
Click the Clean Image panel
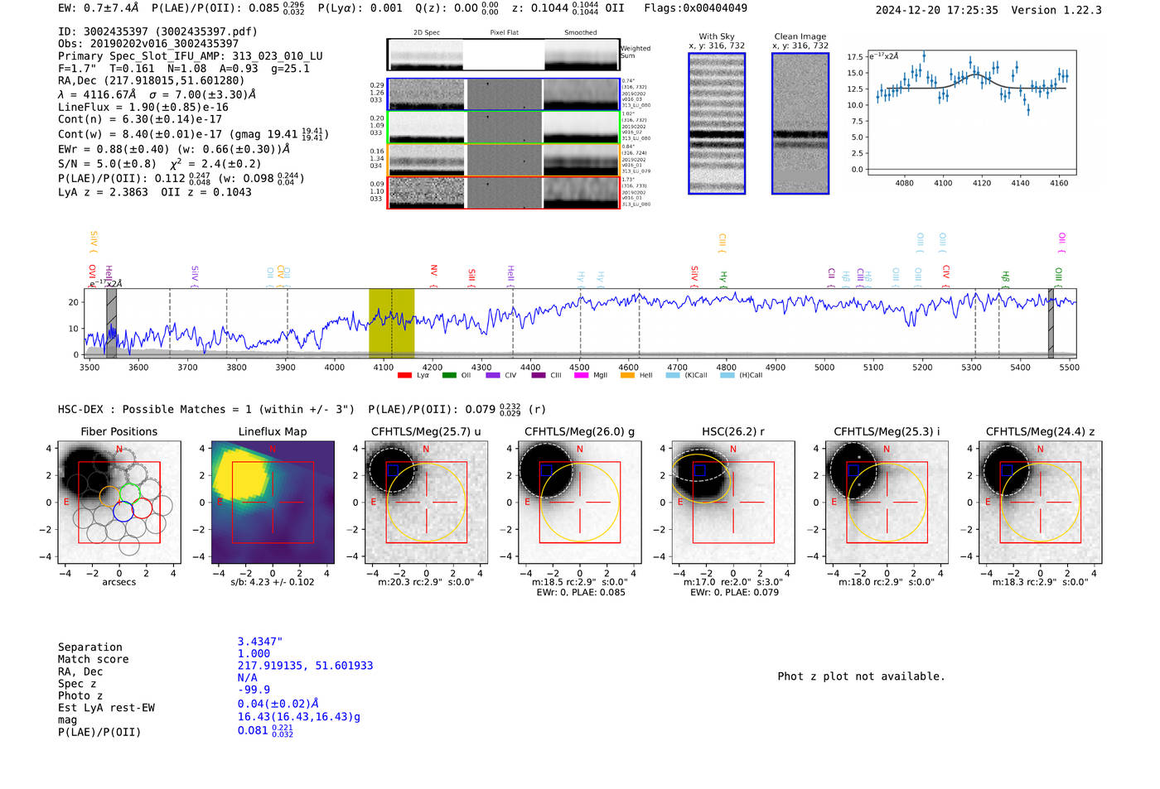(800, 123)
